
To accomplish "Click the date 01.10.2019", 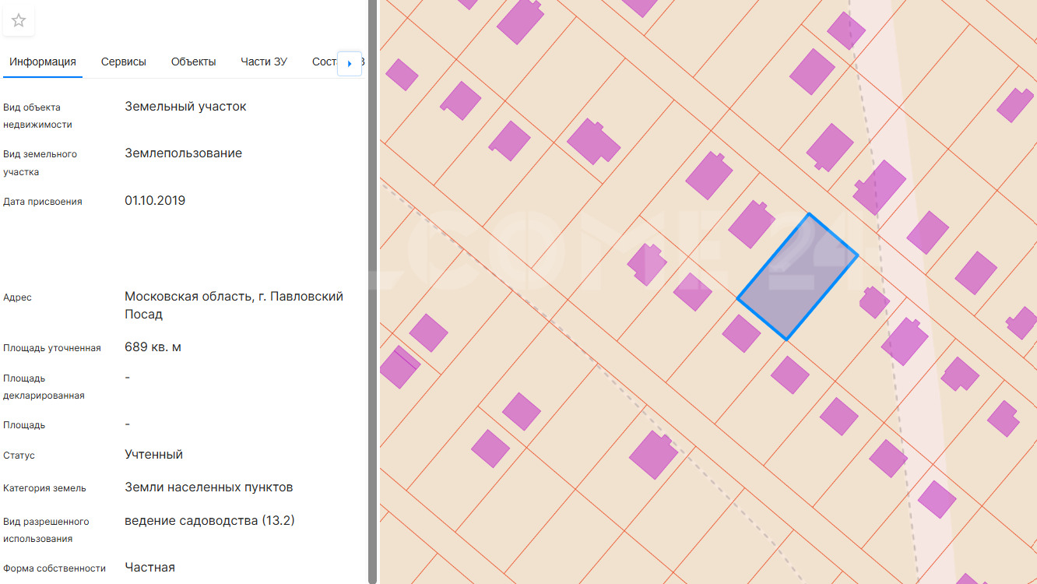I will [155, 201].
